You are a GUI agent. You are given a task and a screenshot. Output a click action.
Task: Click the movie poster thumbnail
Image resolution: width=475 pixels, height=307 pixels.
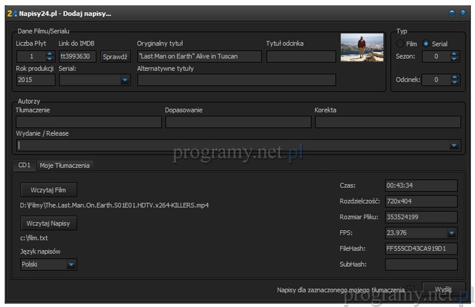point(362,47)
